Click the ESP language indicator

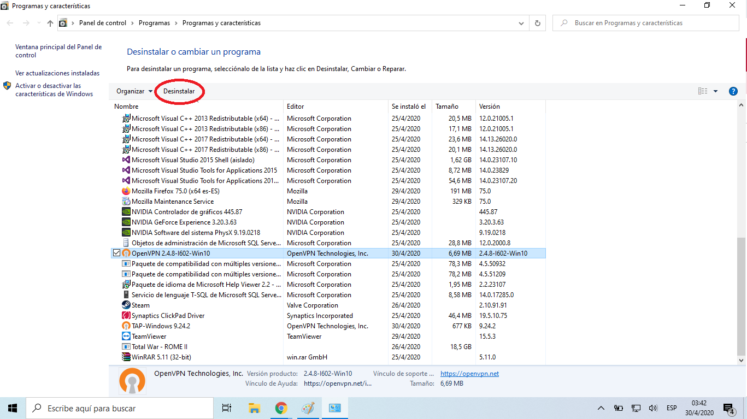coord(672,408)
